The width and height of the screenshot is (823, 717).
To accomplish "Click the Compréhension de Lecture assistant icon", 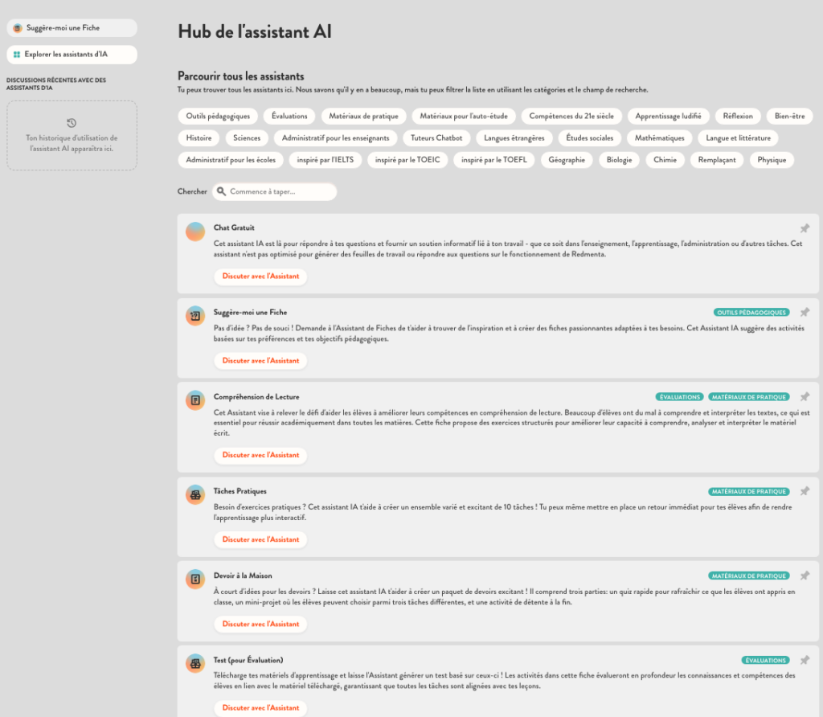I will pyautogui.click(x=195, y=400).
